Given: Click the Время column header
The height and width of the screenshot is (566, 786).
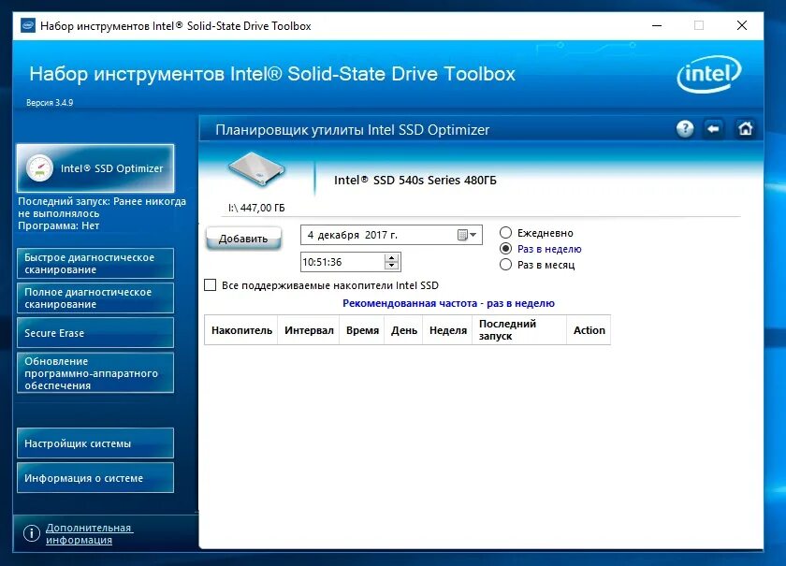Looking at the screenshot, I should 362,330.
